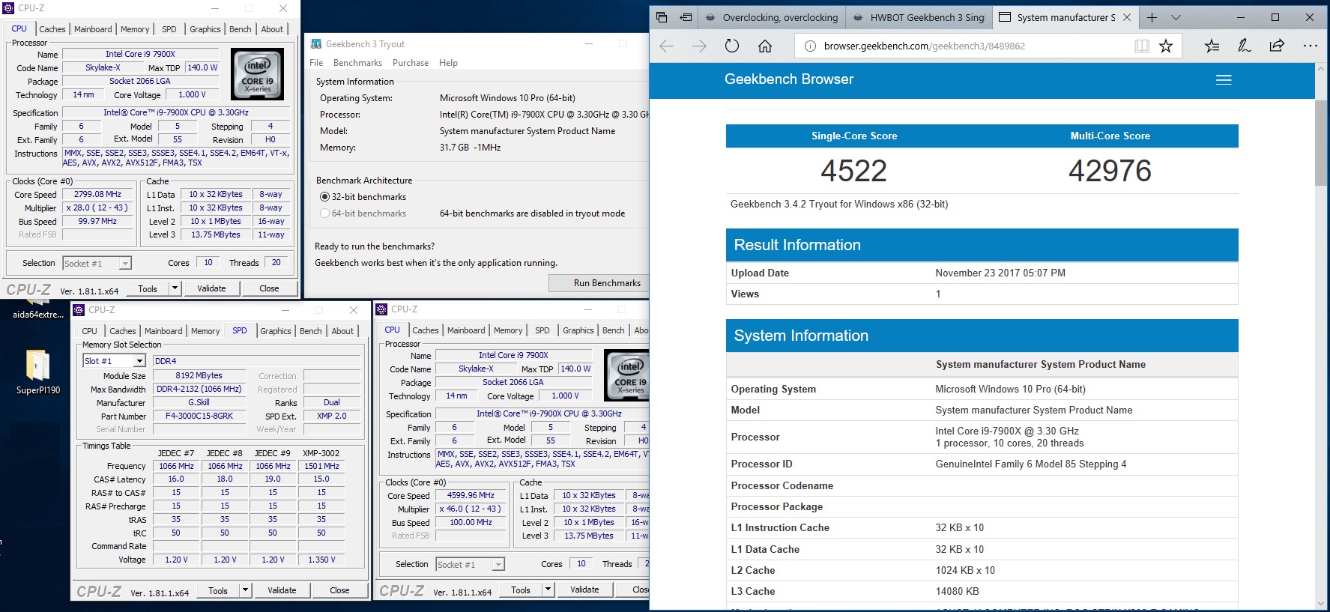The image size is (1330, 612).
Task: Go to the browser home page
Action: point(765,46)
